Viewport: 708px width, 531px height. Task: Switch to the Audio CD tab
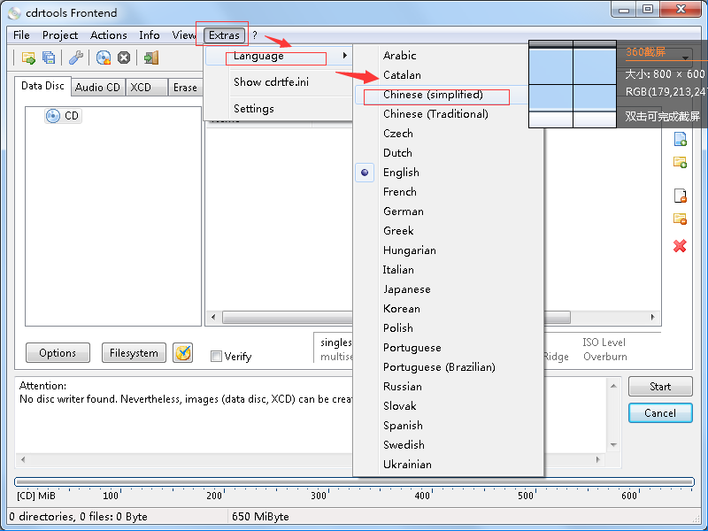[97, 87]
